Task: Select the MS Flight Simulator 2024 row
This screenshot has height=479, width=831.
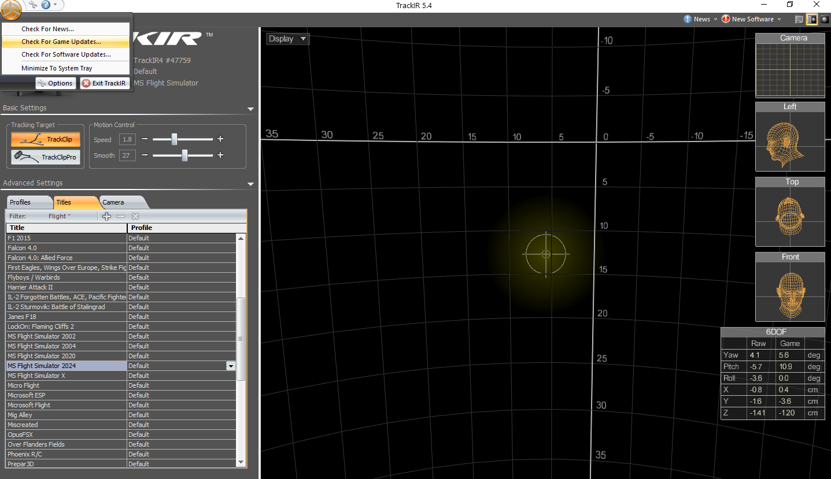Action: click(x=121, y=366)
